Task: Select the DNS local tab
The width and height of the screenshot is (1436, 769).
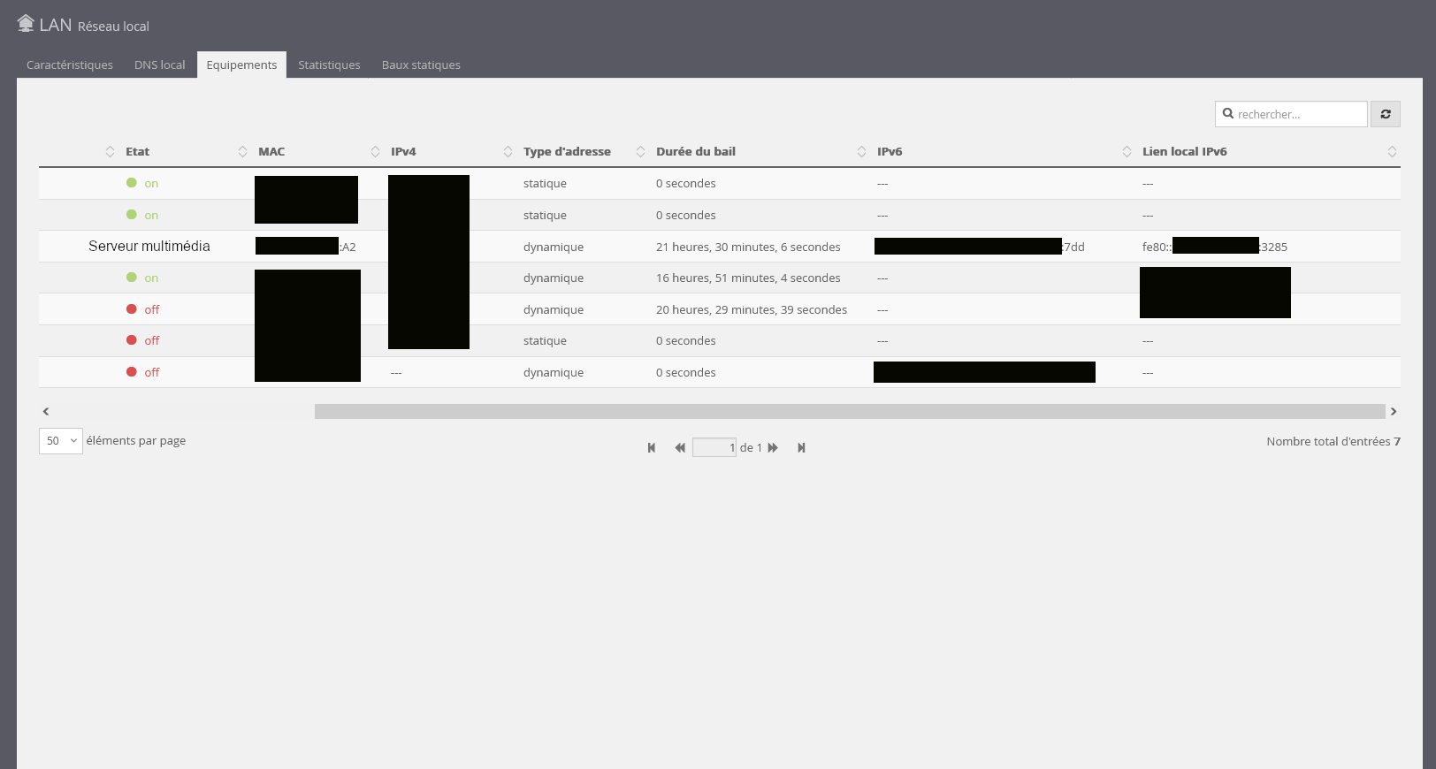Action: point(159,65)
